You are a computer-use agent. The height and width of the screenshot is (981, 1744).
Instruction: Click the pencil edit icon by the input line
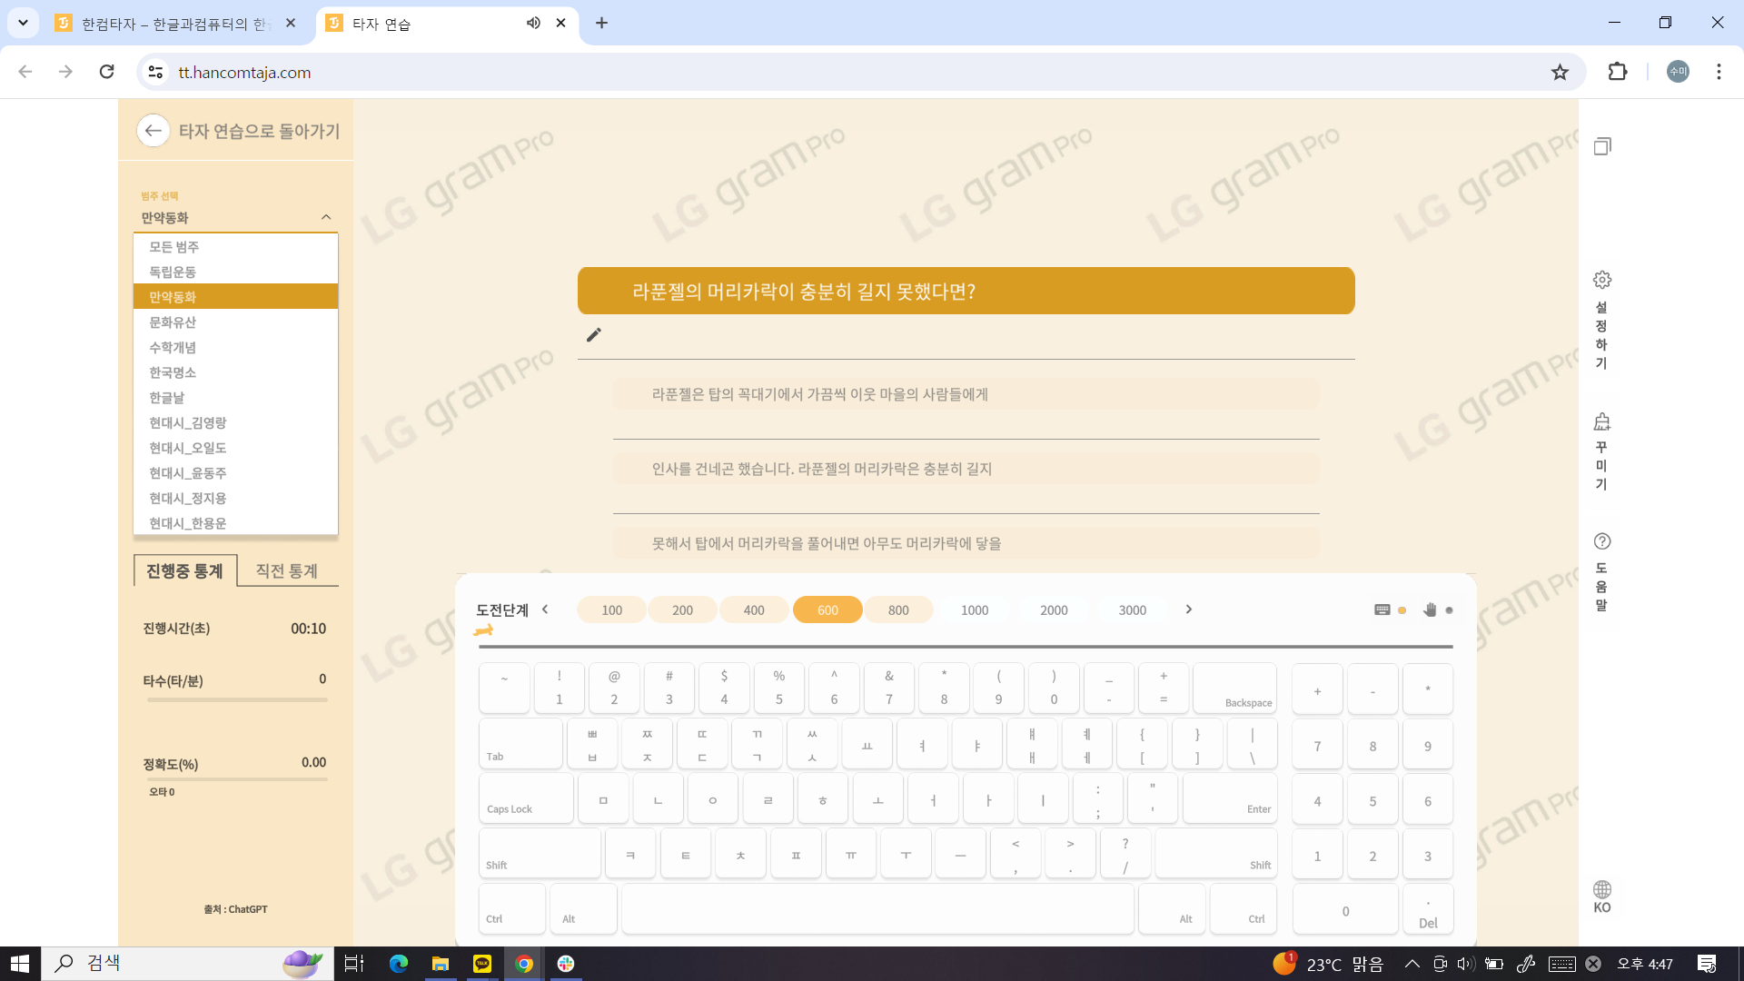tap(594, 335)
